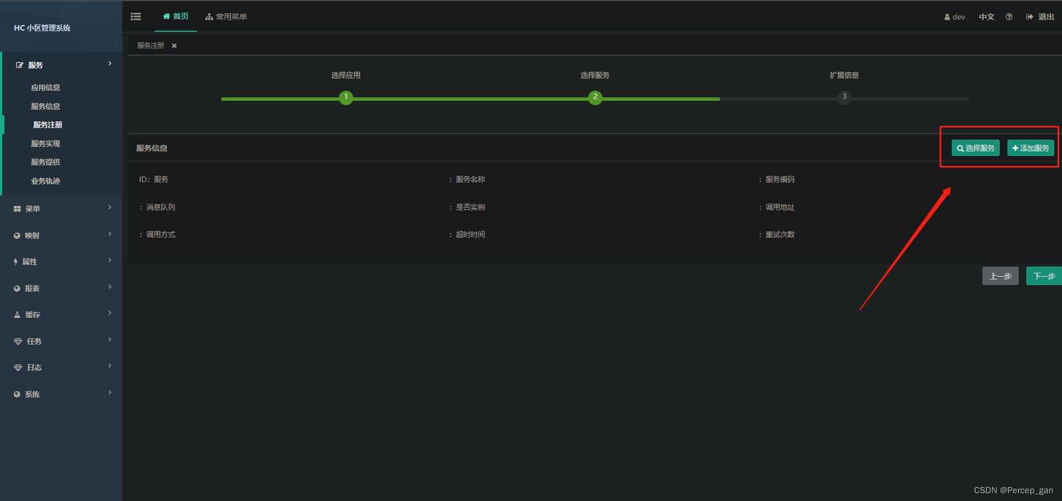
Task: Click the 系统 globe icon
Action: [17, 394]
